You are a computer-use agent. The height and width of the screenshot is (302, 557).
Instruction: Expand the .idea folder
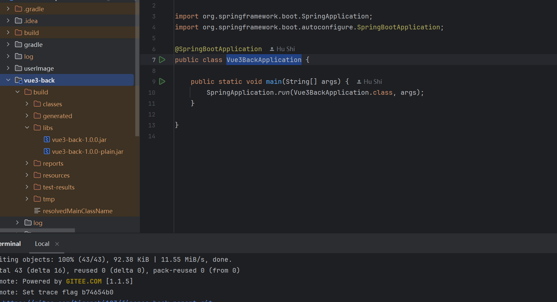click(8, 21)
